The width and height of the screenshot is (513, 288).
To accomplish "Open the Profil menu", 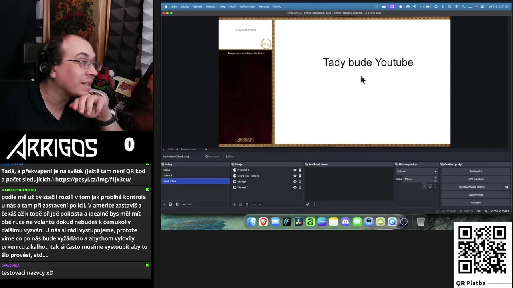I will click(x=232, y=6).
